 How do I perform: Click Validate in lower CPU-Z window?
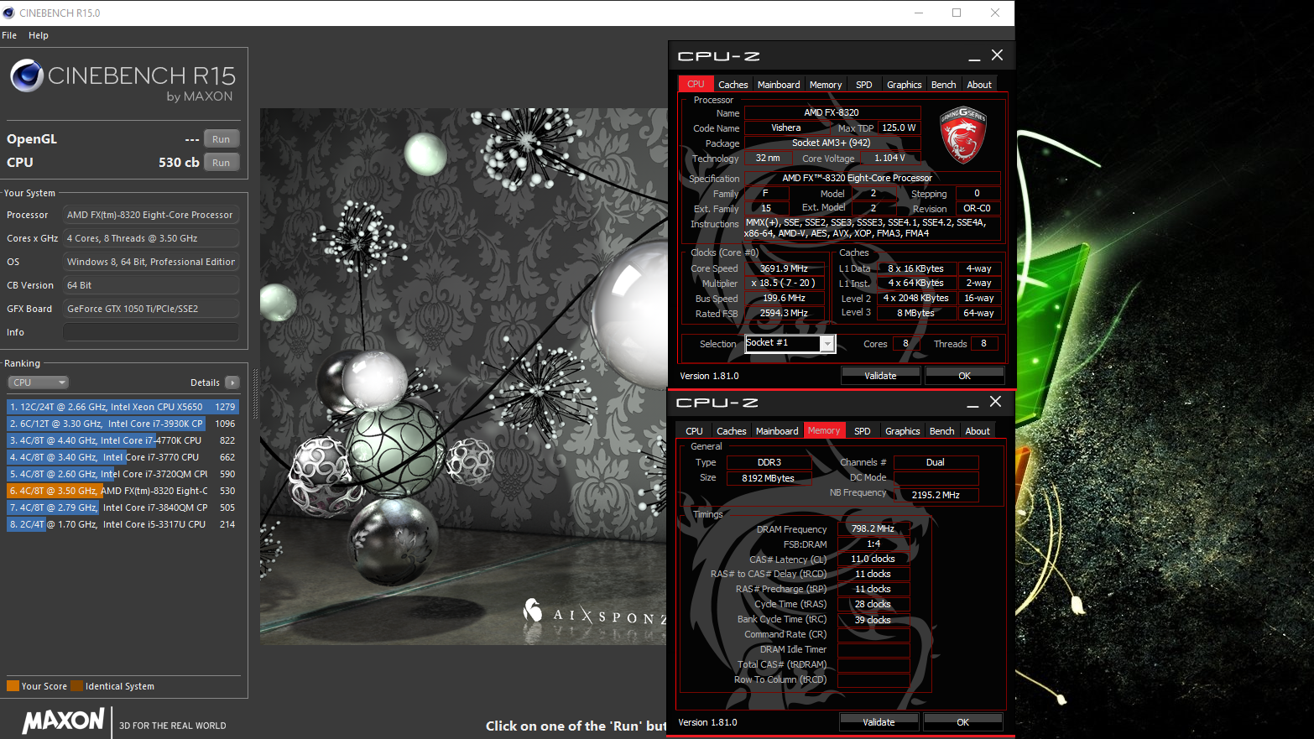pyautogui.click(x=879, y=722)
